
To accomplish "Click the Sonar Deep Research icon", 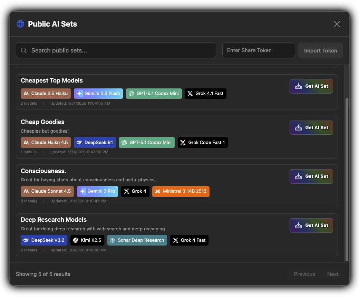I will [113, 240].
